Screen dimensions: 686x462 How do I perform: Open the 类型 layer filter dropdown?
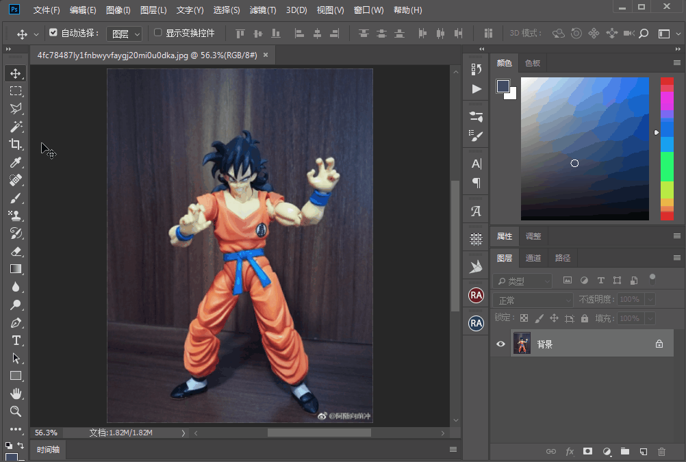[522, 281]
